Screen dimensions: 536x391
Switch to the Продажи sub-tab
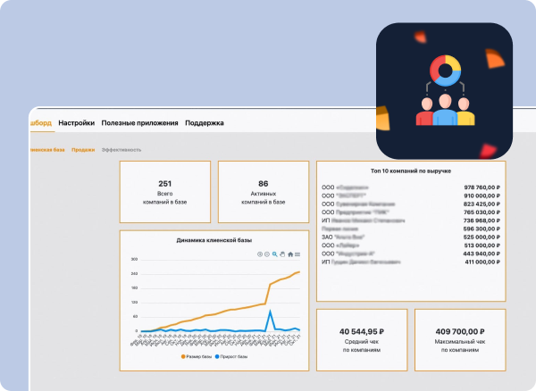coord(83,150)
